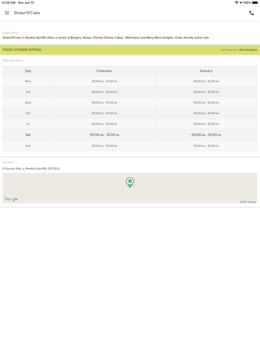Tap the battery indicator in status bar
This screenshot has width=260, height=347.
pyautogui.click(x=255, y=3)
